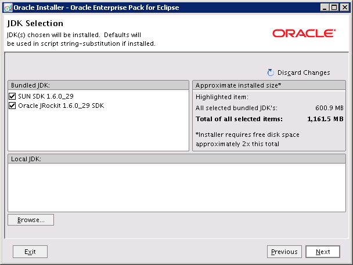Click the installer icon in the title bar
Screen dimensions: 353x265
point(7,8)
